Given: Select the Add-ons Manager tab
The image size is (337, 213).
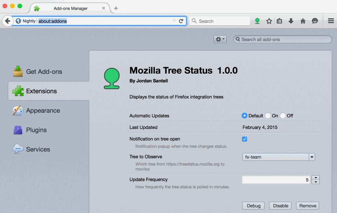Looking at the screenshot, I should pos(70,8).
